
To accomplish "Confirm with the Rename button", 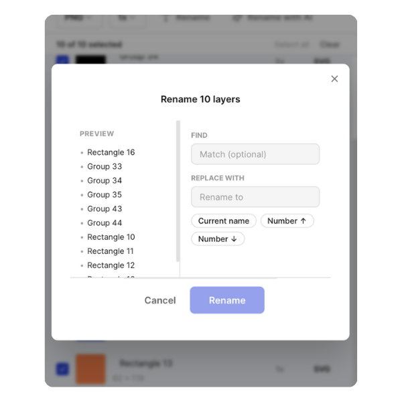I will pyautogui.click(x=227, y=300).
